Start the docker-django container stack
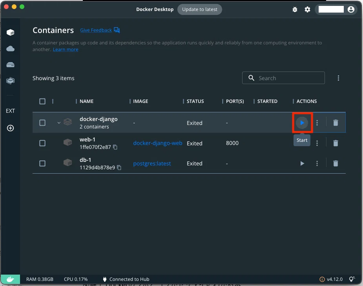Screen dimensions: 363x286 (302, 123)
